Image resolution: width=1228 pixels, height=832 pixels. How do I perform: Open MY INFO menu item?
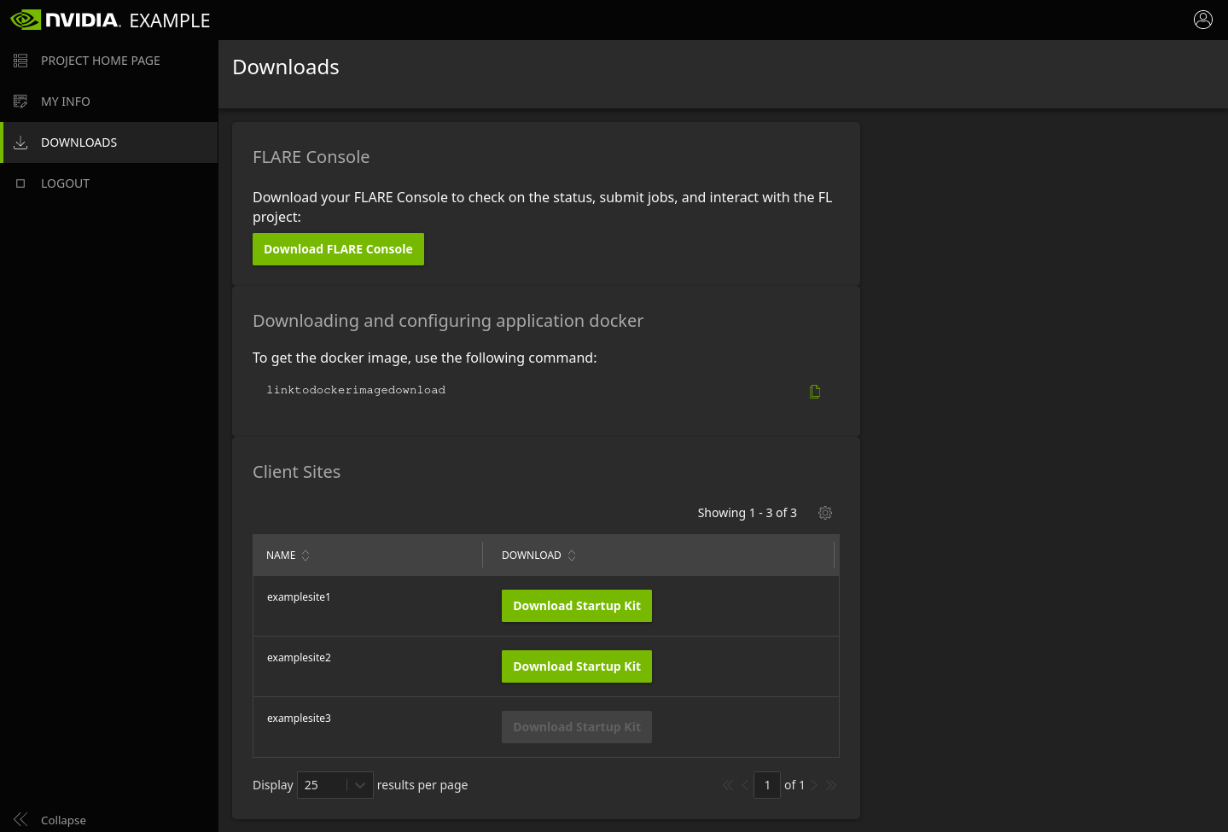point(109,102)
